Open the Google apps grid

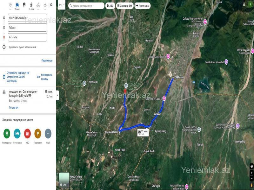pos(244,4)
